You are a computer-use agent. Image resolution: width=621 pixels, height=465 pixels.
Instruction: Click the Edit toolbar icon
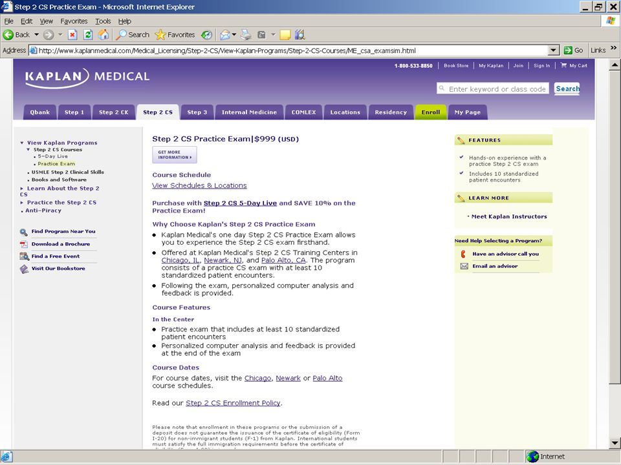tap(261, 35)
